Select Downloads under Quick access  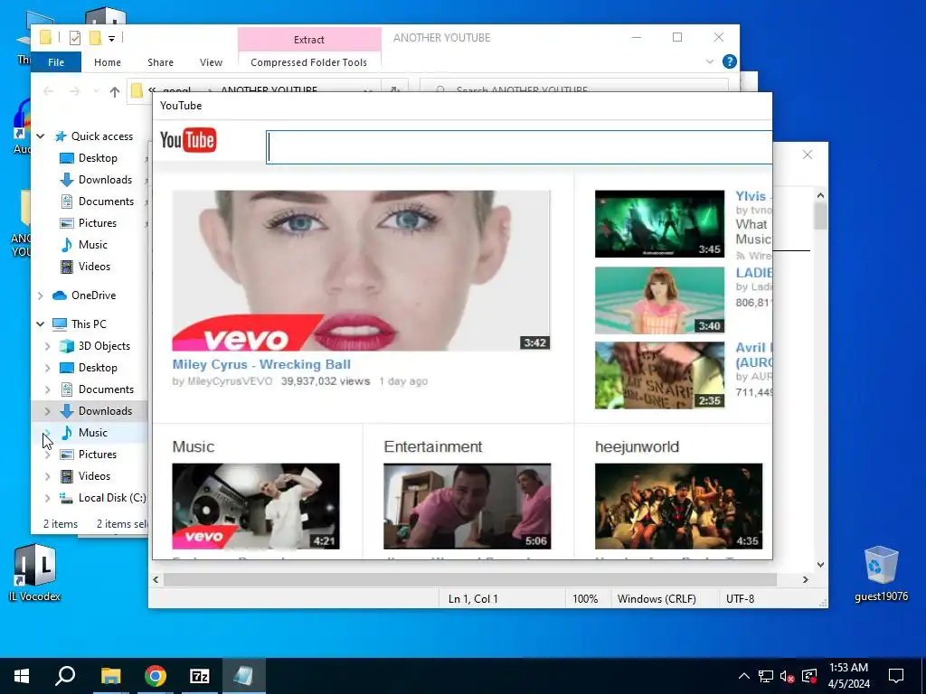105,180
